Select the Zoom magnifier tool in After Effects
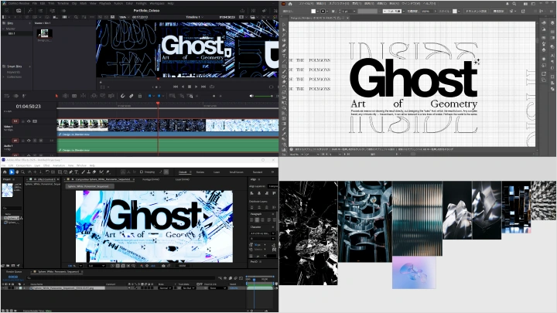The image size is (557, 313). coord(22,172)
